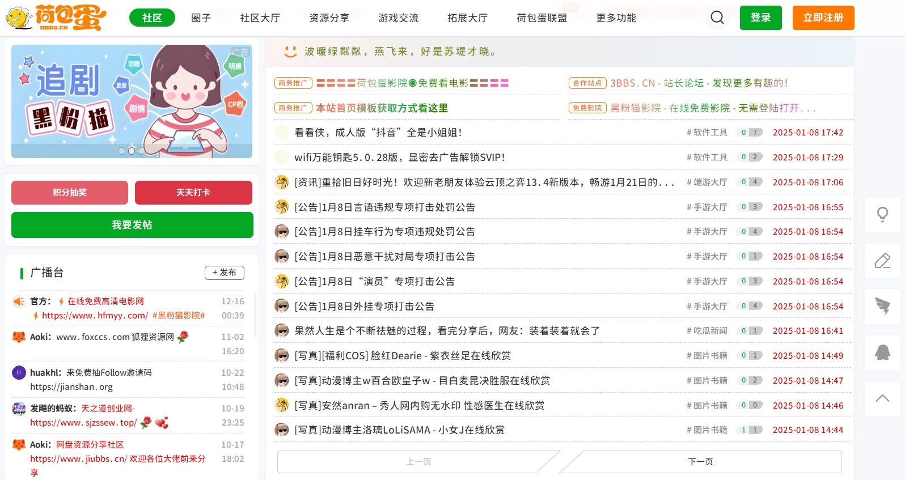
Task: Open post 动漫博主洛璃LoLiSAMA
Action: [400, 430]
